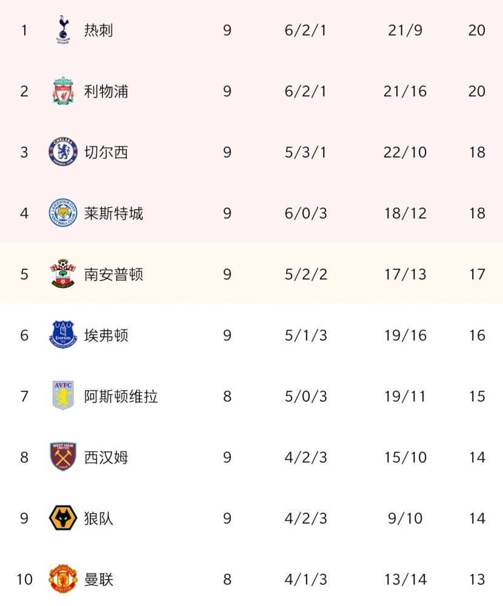Select the 曼联 team name
The height and width of the screenshot is (606, 503).
(x=99, y=579)
